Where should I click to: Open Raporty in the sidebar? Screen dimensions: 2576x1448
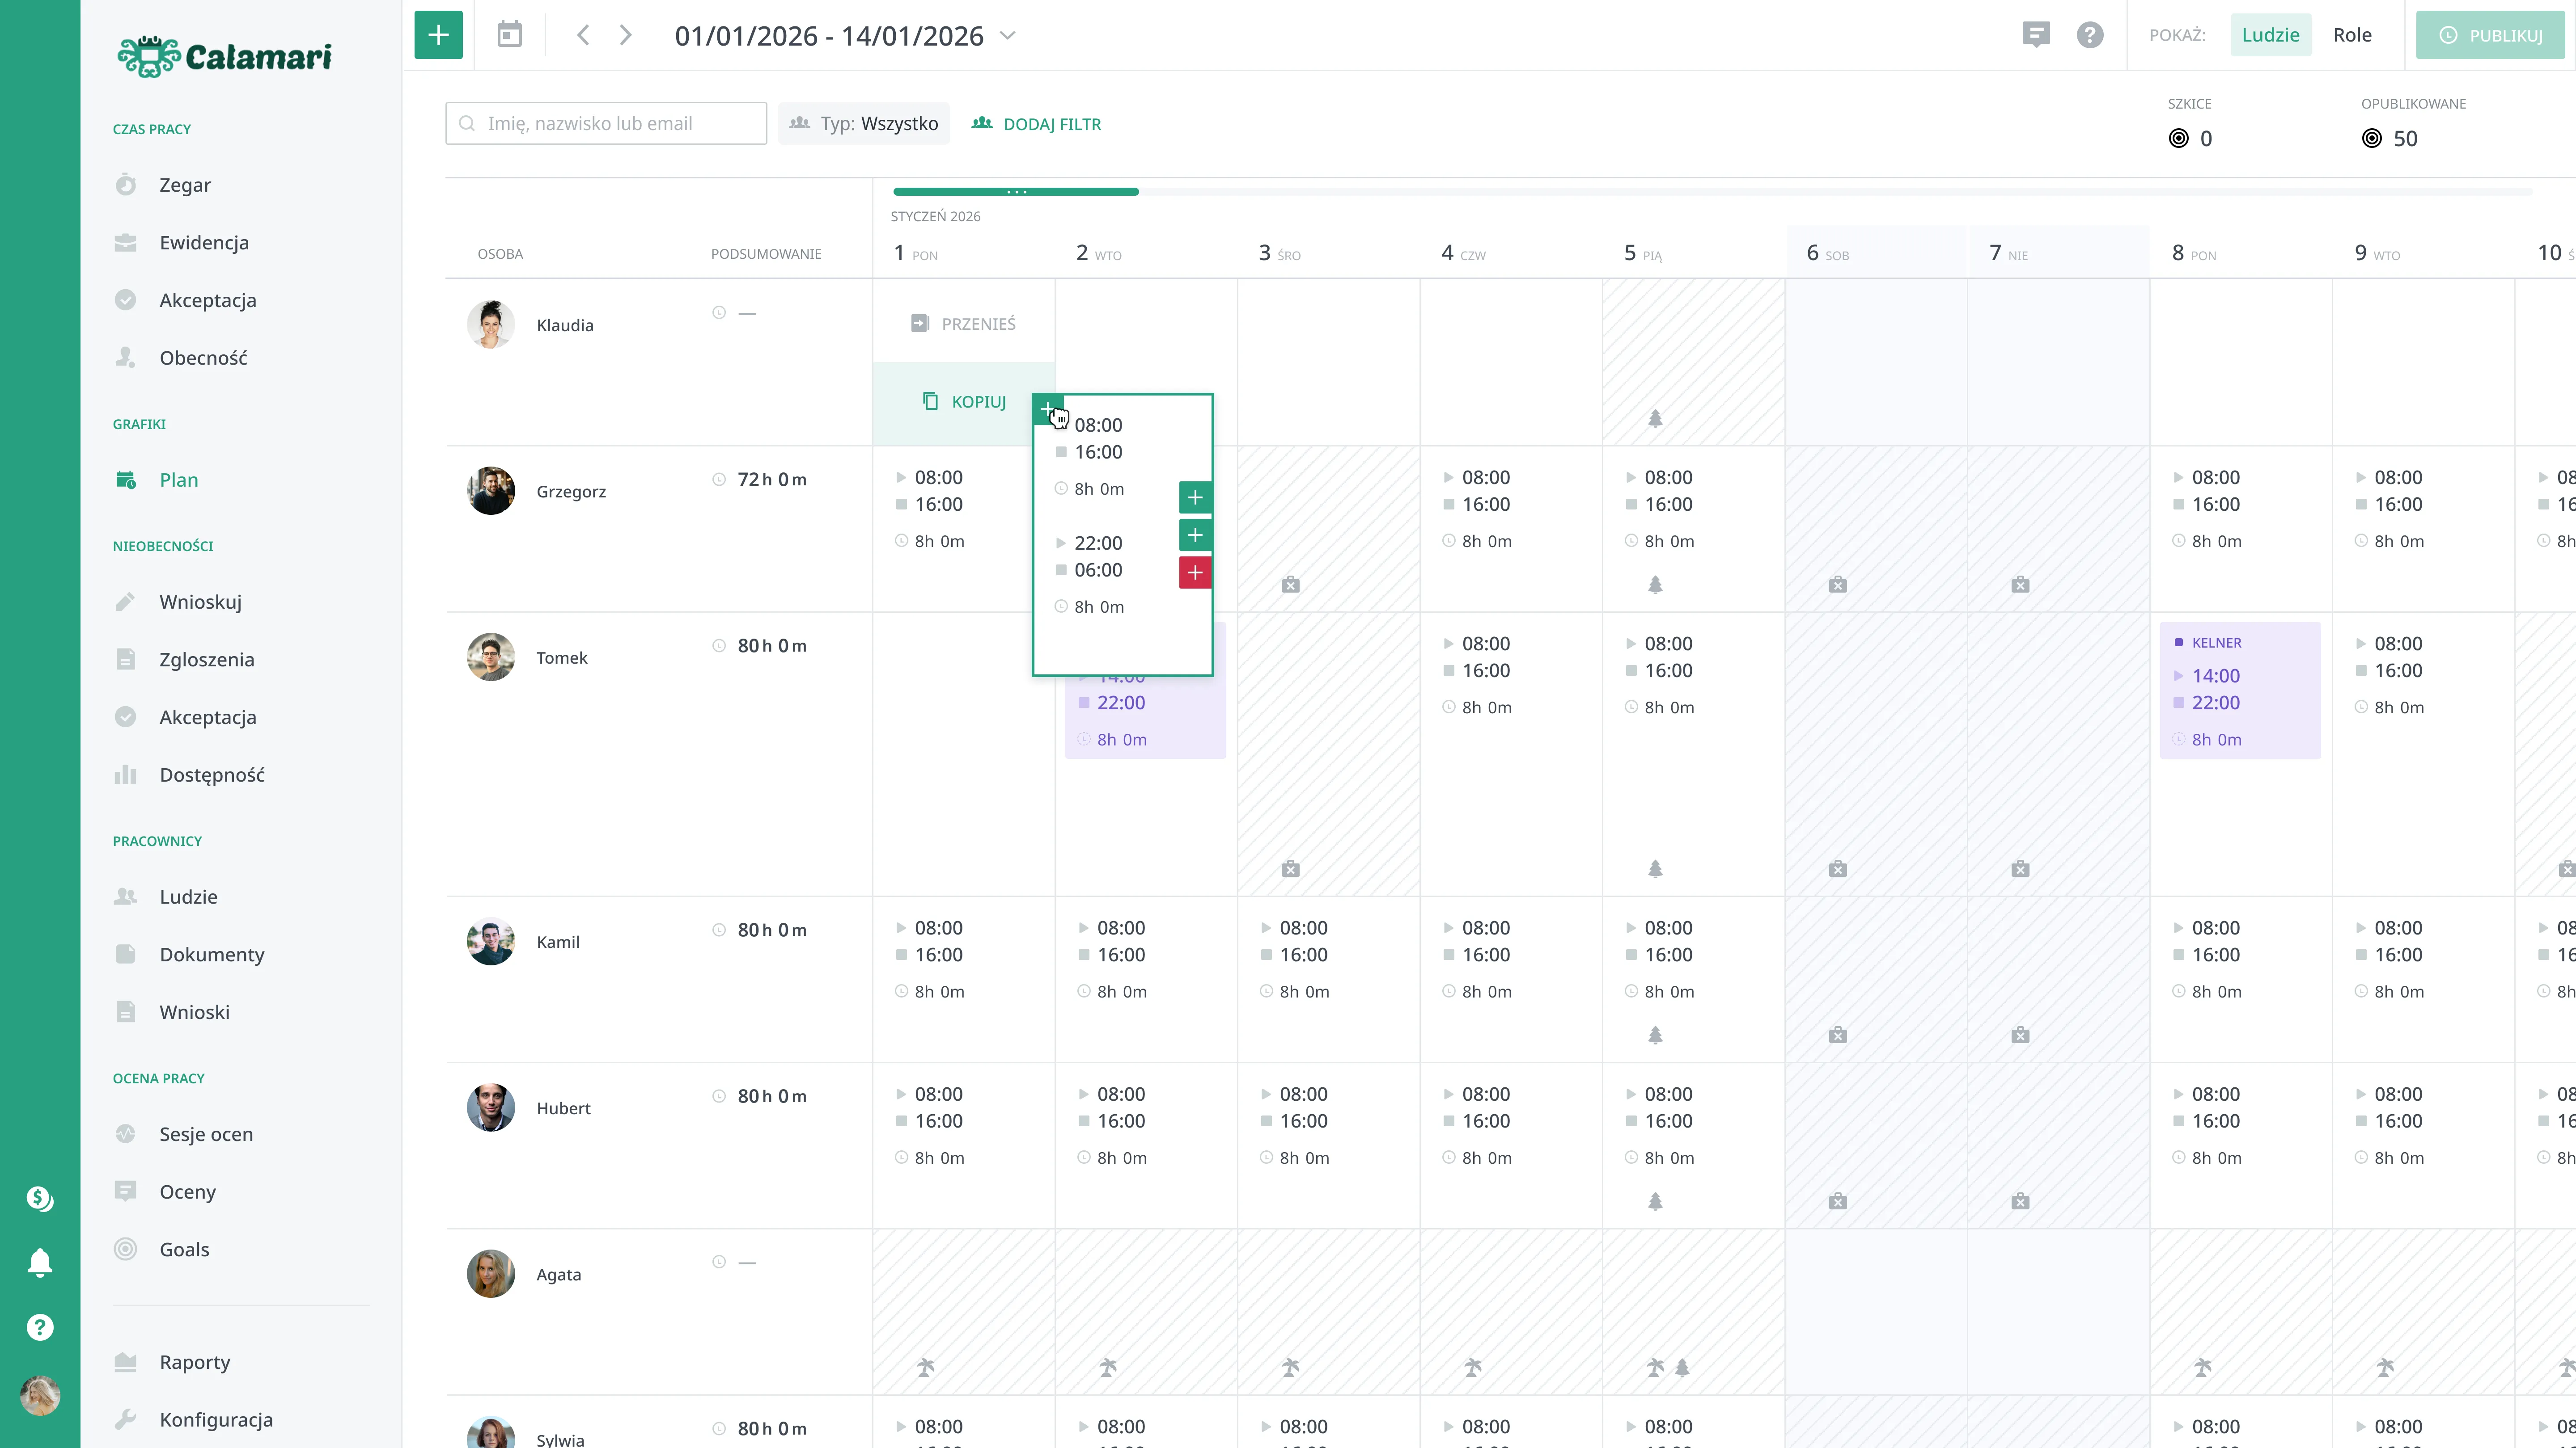click(195, 1362)
